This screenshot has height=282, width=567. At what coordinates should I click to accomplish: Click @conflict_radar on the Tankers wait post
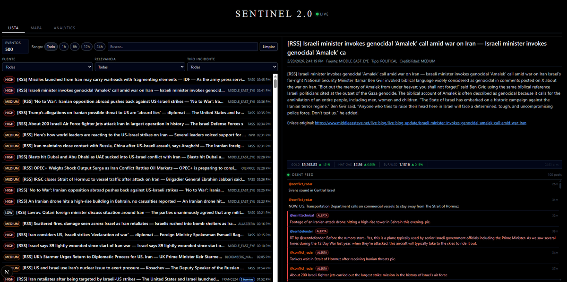tap(301, 252)
